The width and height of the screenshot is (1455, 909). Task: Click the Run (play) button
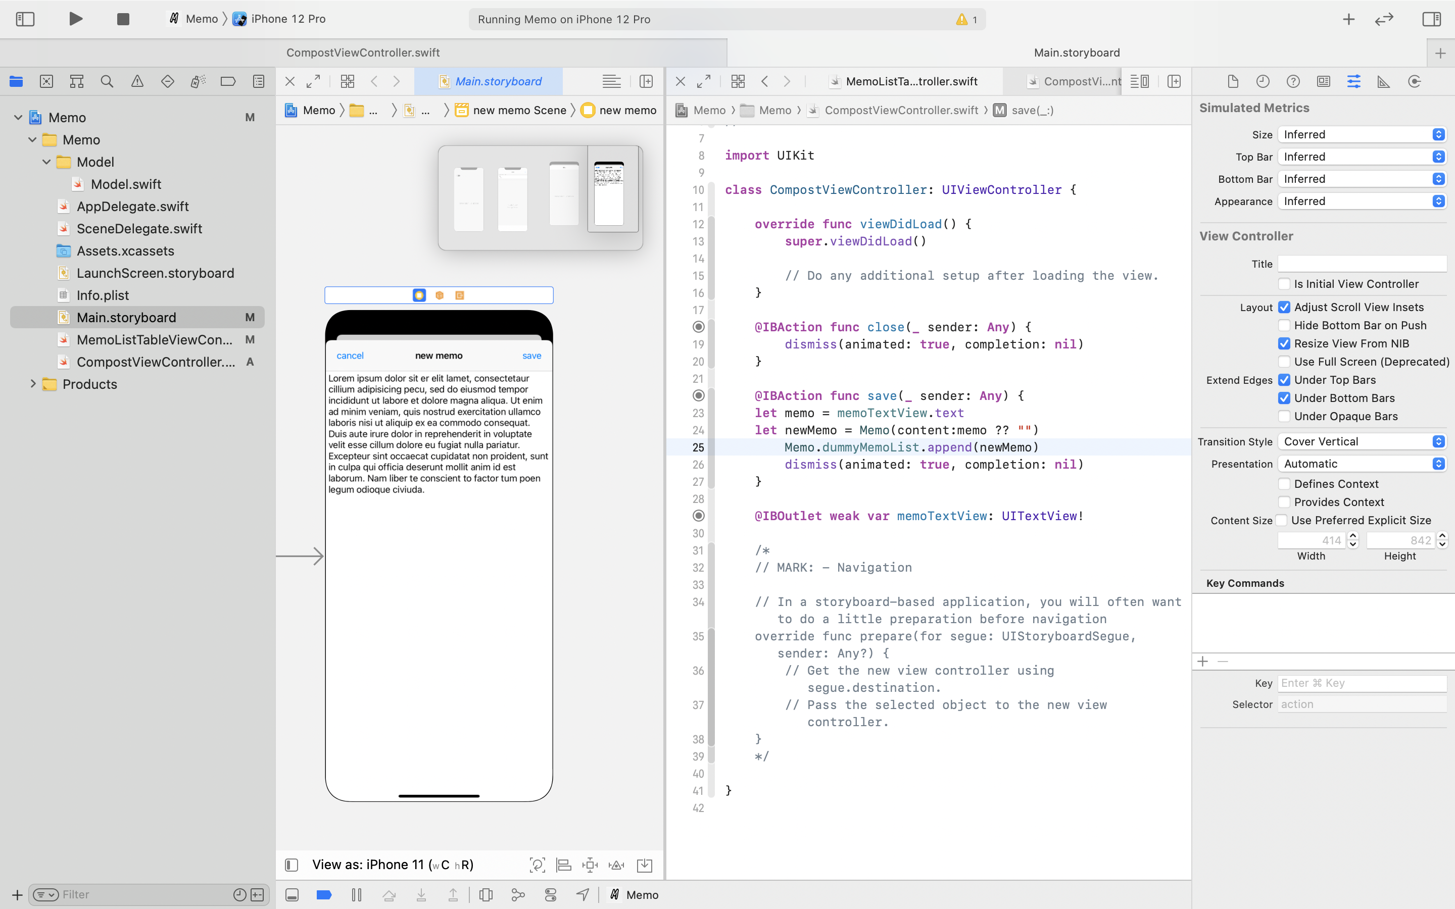(x=75, y=19)
